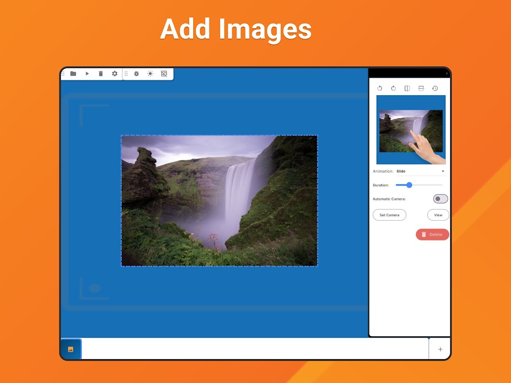
Task: Select the image slide in the timeline
Action: click(x=71, y=349)
